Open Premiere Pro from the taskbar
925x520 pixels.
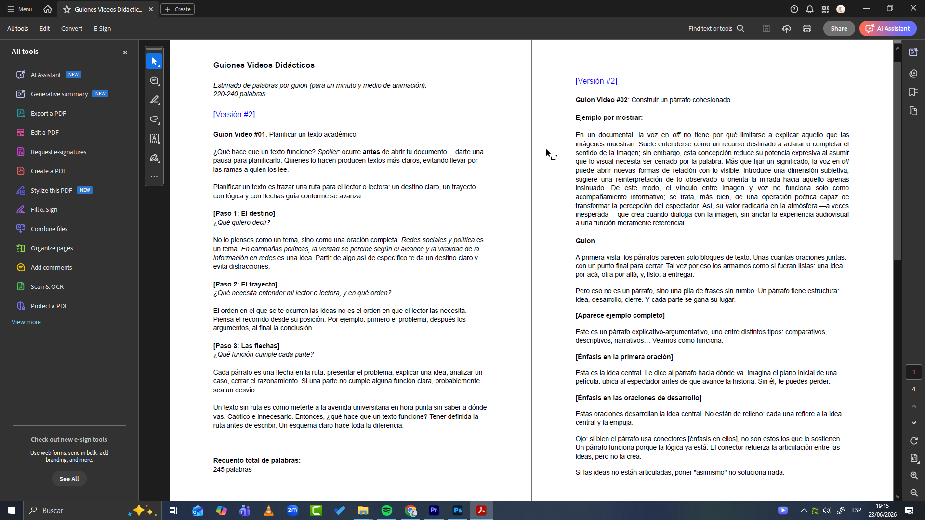434,510
